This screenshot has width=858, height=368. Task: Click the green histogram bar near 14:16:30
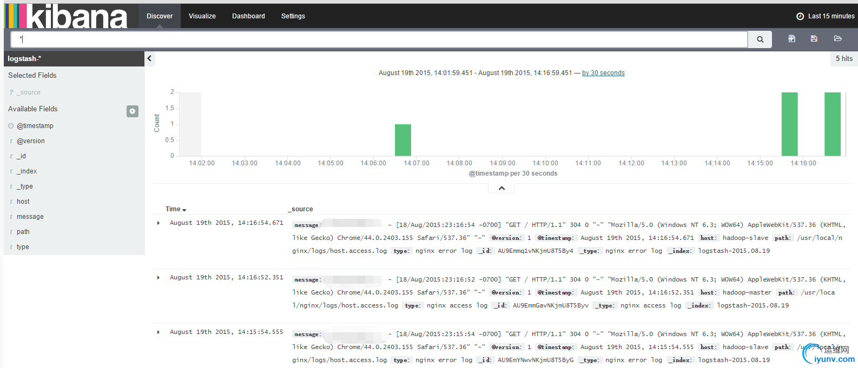833,124
